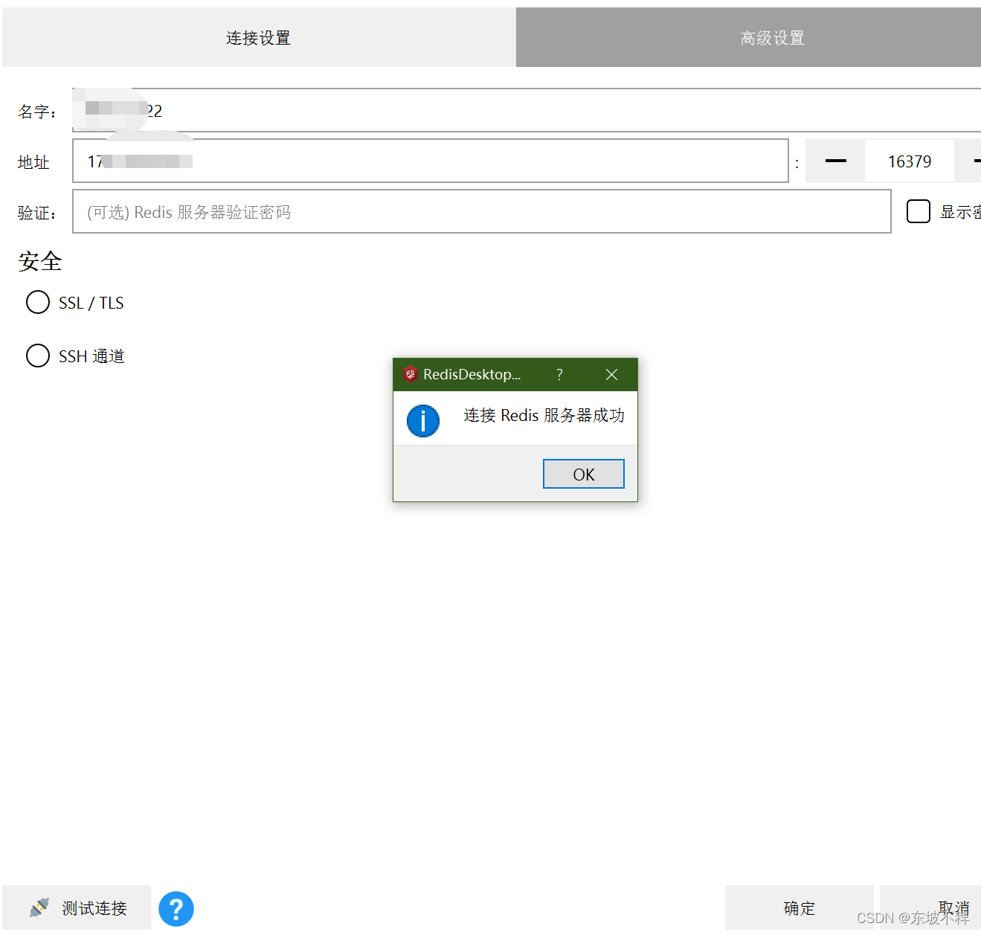Click the RedisDesktop app icon in title bar
This screenshot has width=981, height=932.
point(410,374)
